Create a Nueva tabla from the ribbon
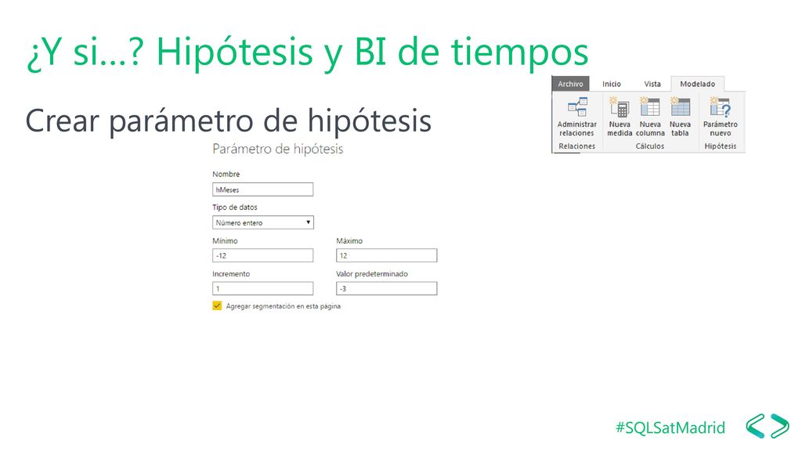 click(680, 117)
